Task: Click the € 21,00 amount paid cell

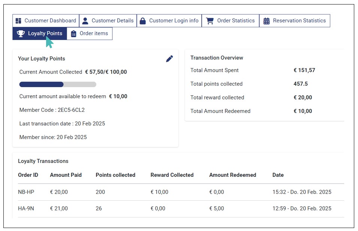Action: click(x=59, y=209)
